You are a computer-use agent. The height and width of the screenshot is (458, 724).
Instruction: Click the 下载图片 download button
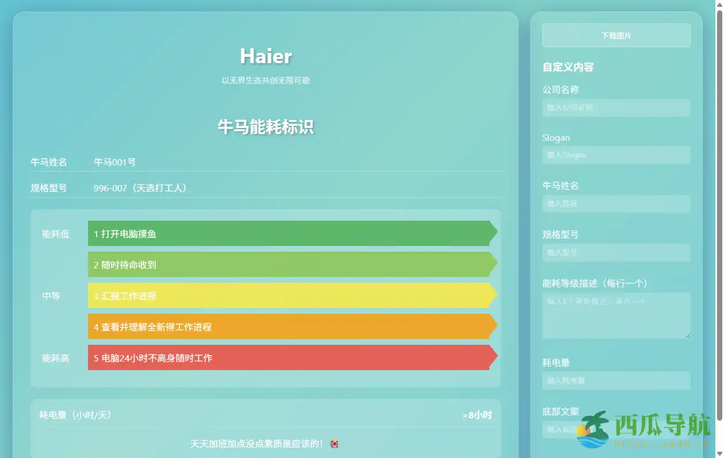[616, 35]
